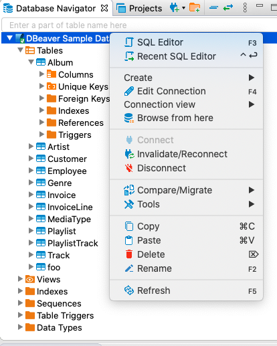Screen dimensions: 277x346
Task: Click the New Connection plug icon
Action: [x=175, y=8]
